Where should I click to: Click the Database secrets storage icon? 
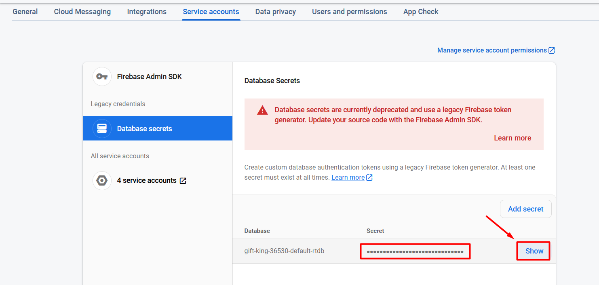[102, 129]
